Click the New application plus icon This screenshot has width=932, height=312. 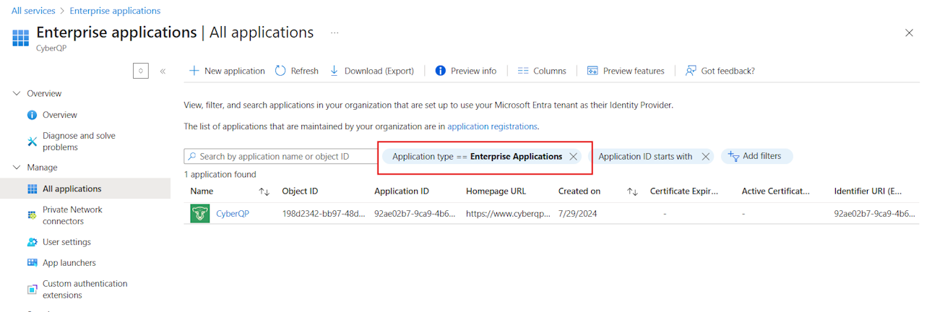[194, 71]
